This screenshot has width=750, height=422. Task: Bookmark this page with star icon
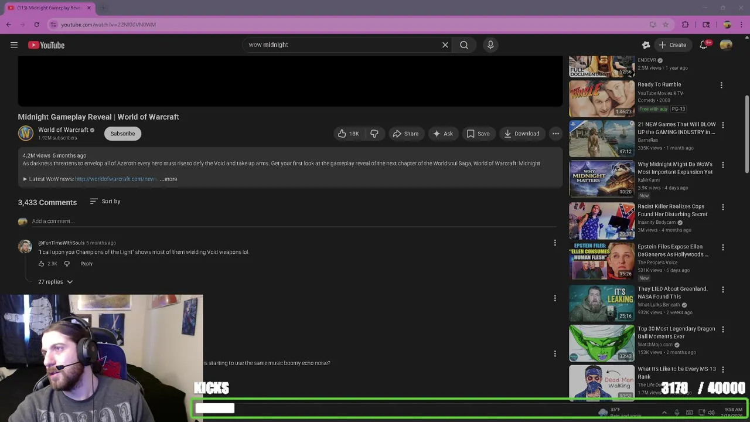(666, 25)
